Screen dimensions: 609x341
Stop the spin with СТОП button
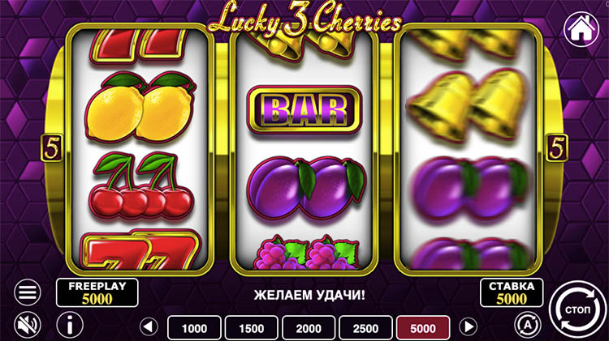(578, 309)
